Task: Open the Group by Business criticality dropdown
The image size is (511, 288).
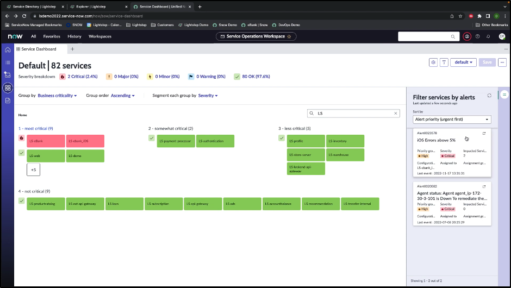Action: point(58,96)
